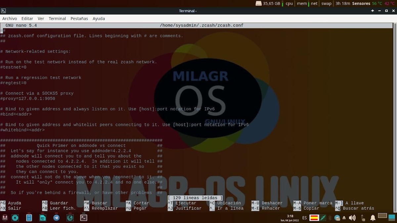Click the '# Network-related settings:' comment
Viewport: 397px width, 223px height.
tap(36, 52)
